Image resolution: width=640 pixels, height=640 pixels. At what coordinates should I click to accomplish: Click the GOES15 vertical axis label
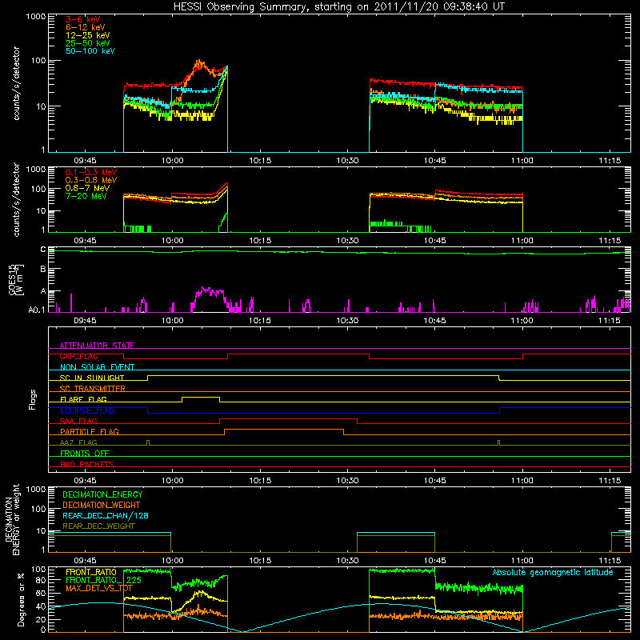[16, 279]
